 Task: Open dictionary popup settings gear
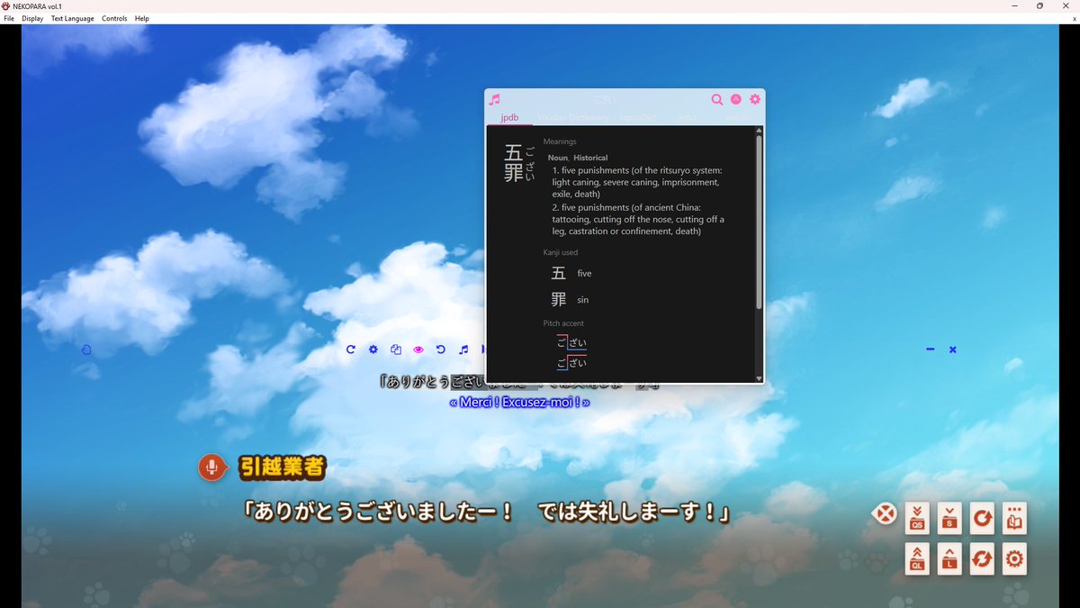point(755,100)
